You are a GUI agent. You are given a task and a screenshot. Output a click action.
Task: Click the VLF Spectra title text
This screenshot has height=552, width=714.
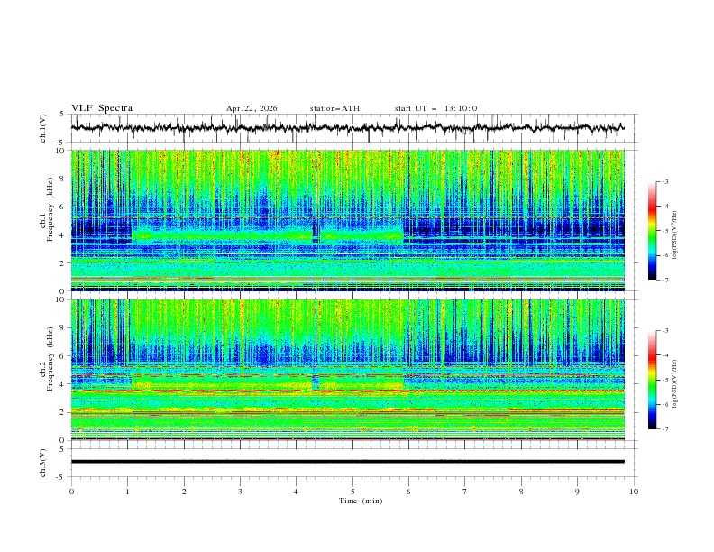tap(102, 108)
